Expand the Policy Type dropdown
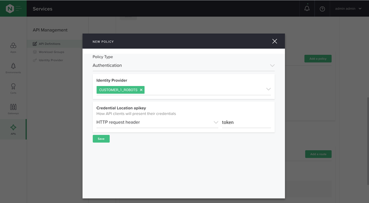The image size is (369, 203). tap(184, 65)
